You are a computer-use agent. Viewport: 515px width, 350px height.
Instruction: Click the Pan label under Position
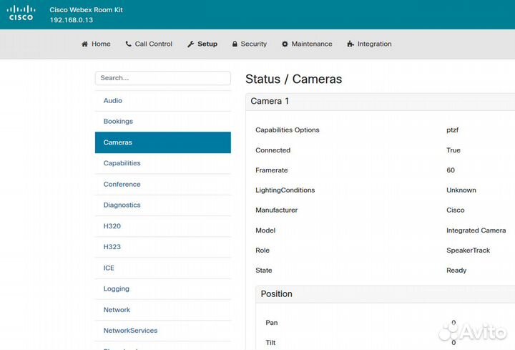point(272,323)
